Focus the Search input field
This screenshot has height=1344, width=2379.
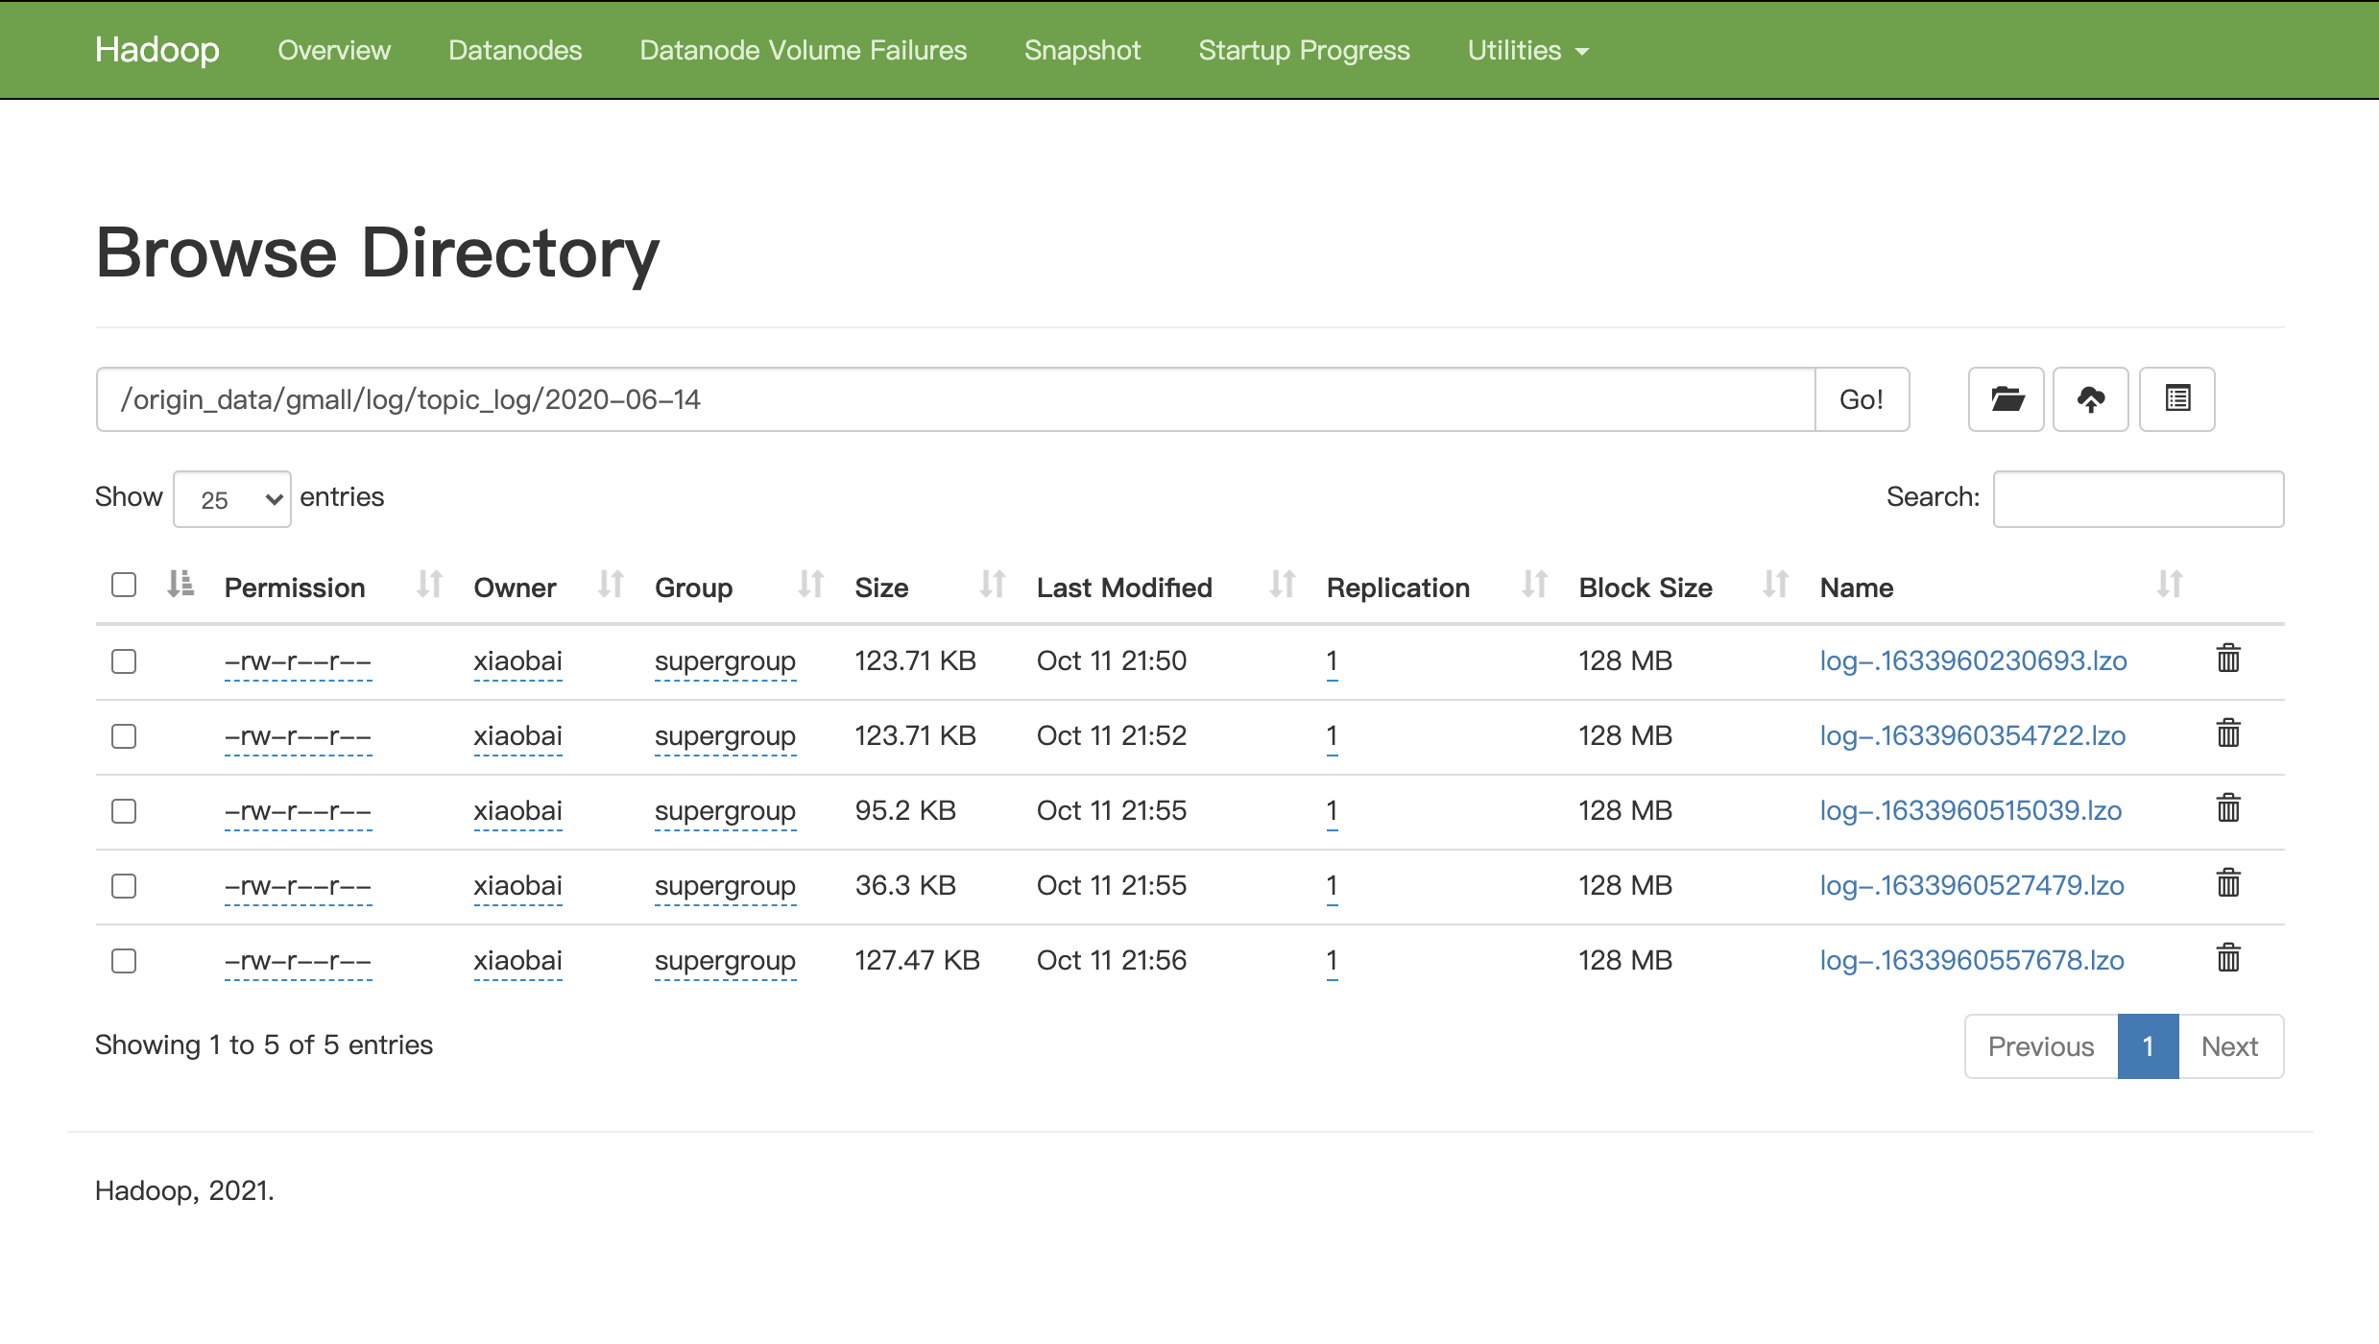click(x=2138, y=499)
